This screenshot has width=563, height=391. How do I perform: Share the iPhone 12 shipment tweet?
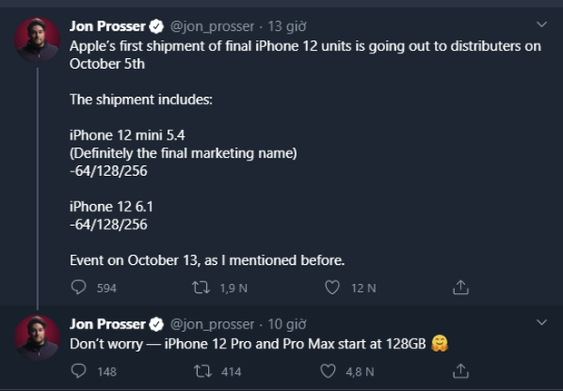(x=460, y=288)
